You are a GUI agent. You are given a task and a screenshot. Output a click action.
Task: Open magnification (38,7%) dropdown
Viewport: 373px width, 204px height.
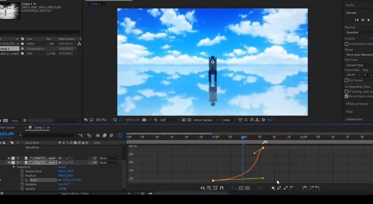pos(103,120)
